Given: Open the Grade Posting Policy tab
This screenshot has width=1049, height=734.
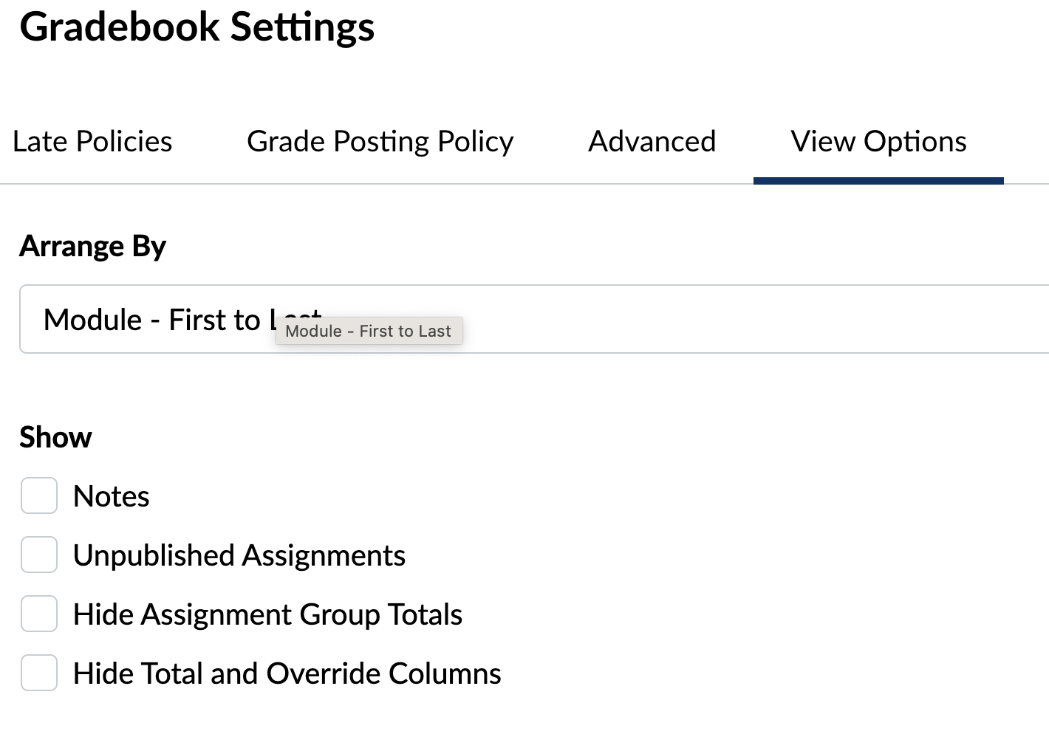Looking at the screenshot, I should [380, 141].
